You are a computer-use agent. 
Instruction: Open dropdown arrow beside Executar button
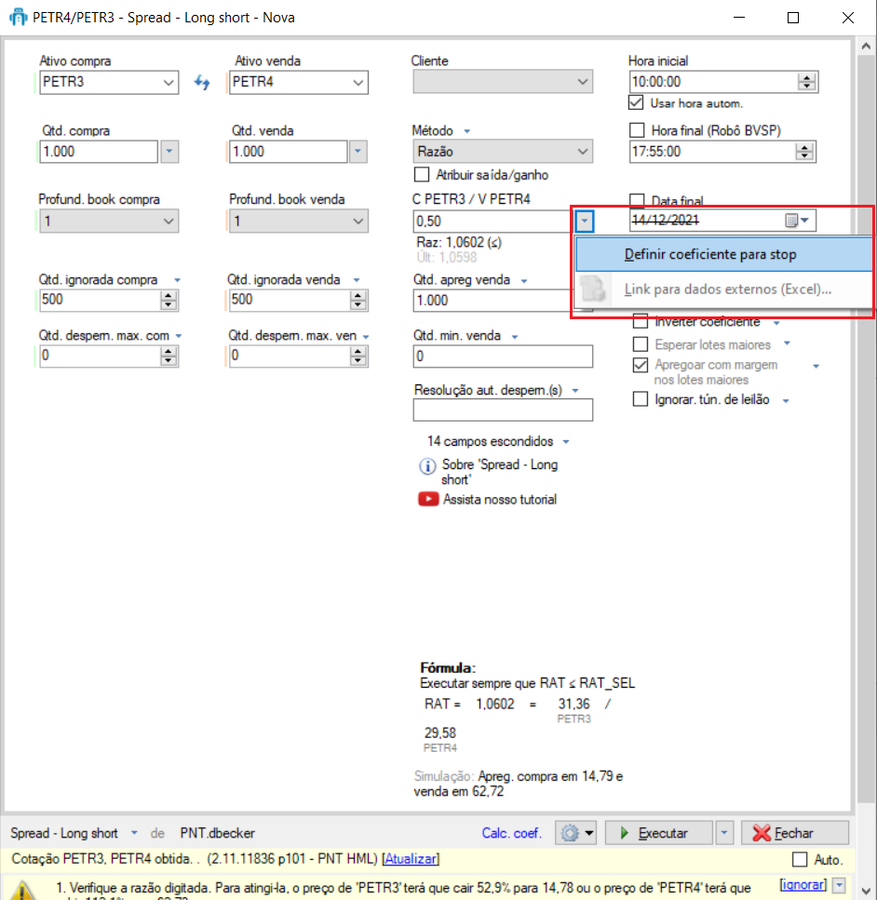coord(724,832)
